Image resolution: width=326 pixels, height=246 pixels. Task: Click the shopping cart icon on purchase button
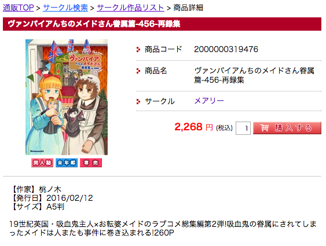pos(264,128)
